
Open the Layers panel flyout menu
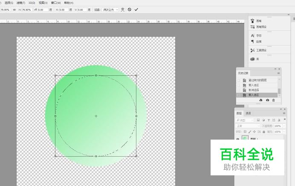pos(284,113)
